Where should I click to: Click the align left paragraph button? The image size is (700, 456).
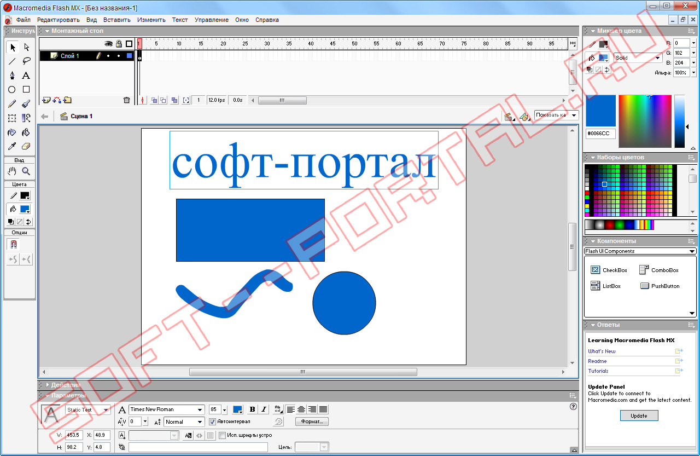click(x=290, y=409)
